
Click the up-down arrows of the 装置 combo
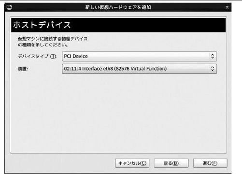pyautogui.click(x=213, y=69)
